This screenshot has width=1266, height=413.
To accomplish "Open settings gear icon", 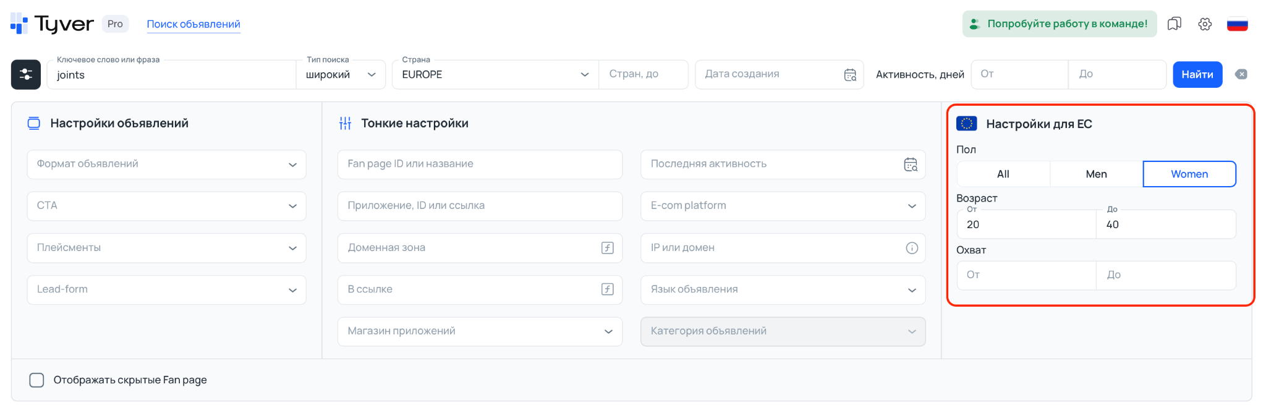I will pos(1205,24).
